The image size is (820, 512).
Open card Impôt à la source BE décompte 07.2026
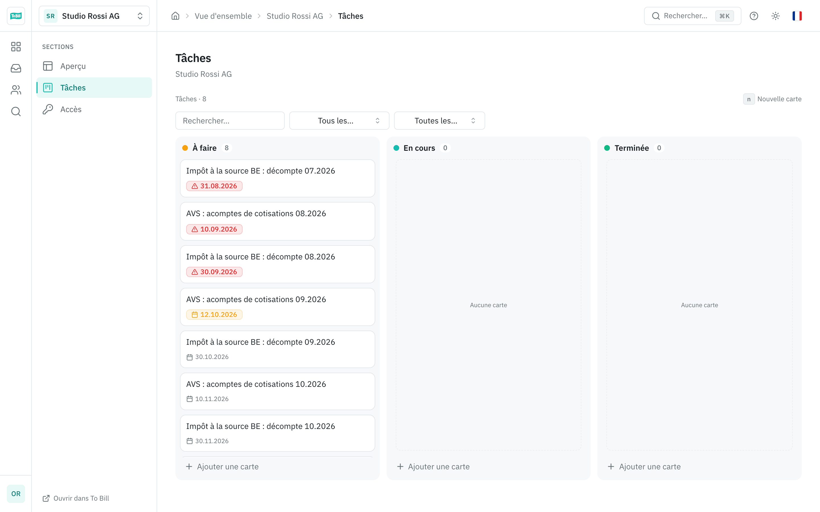(x=278, y=178)
